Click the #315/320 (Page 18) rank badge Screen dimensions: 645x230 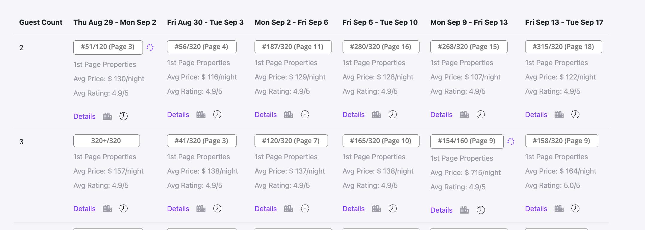[x=563, y=47]
